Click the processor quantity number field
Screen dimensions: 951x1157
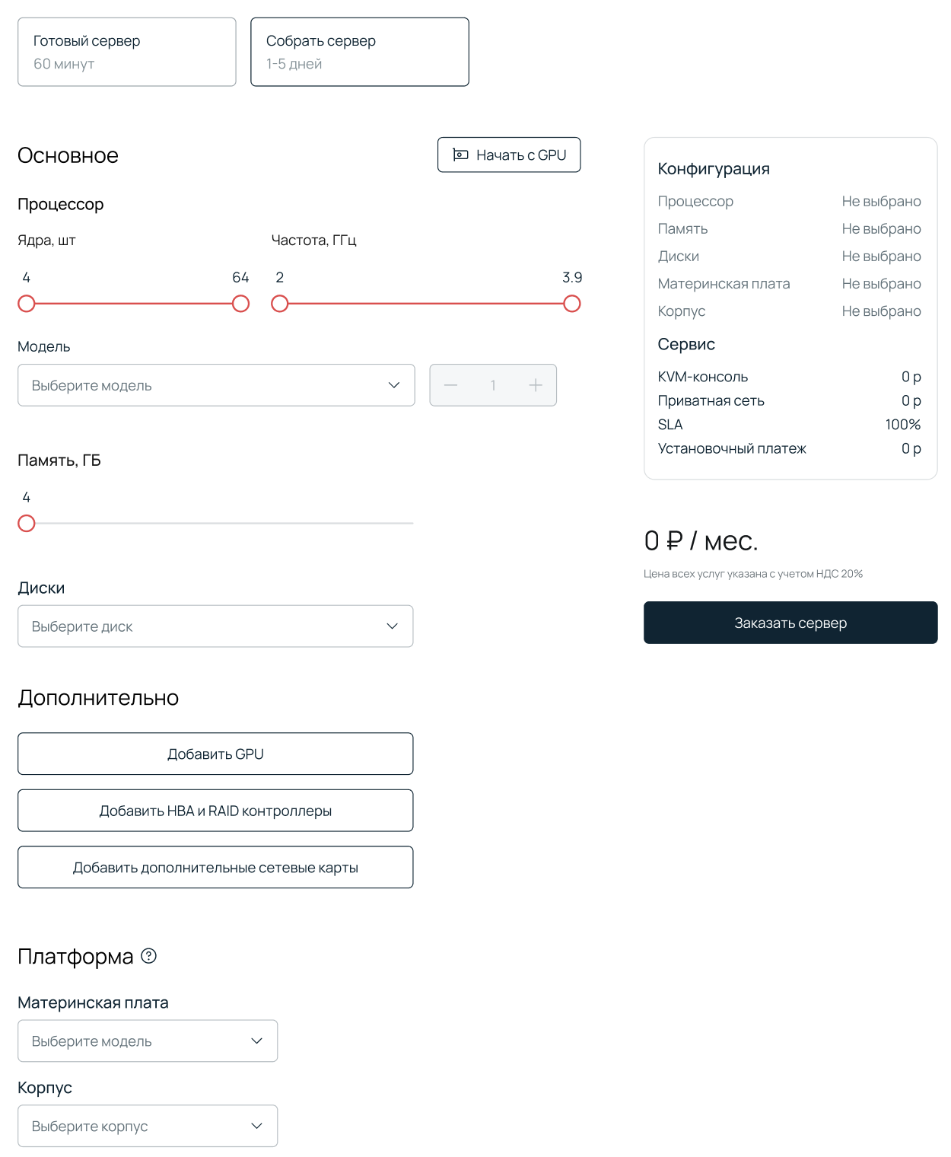493,385
